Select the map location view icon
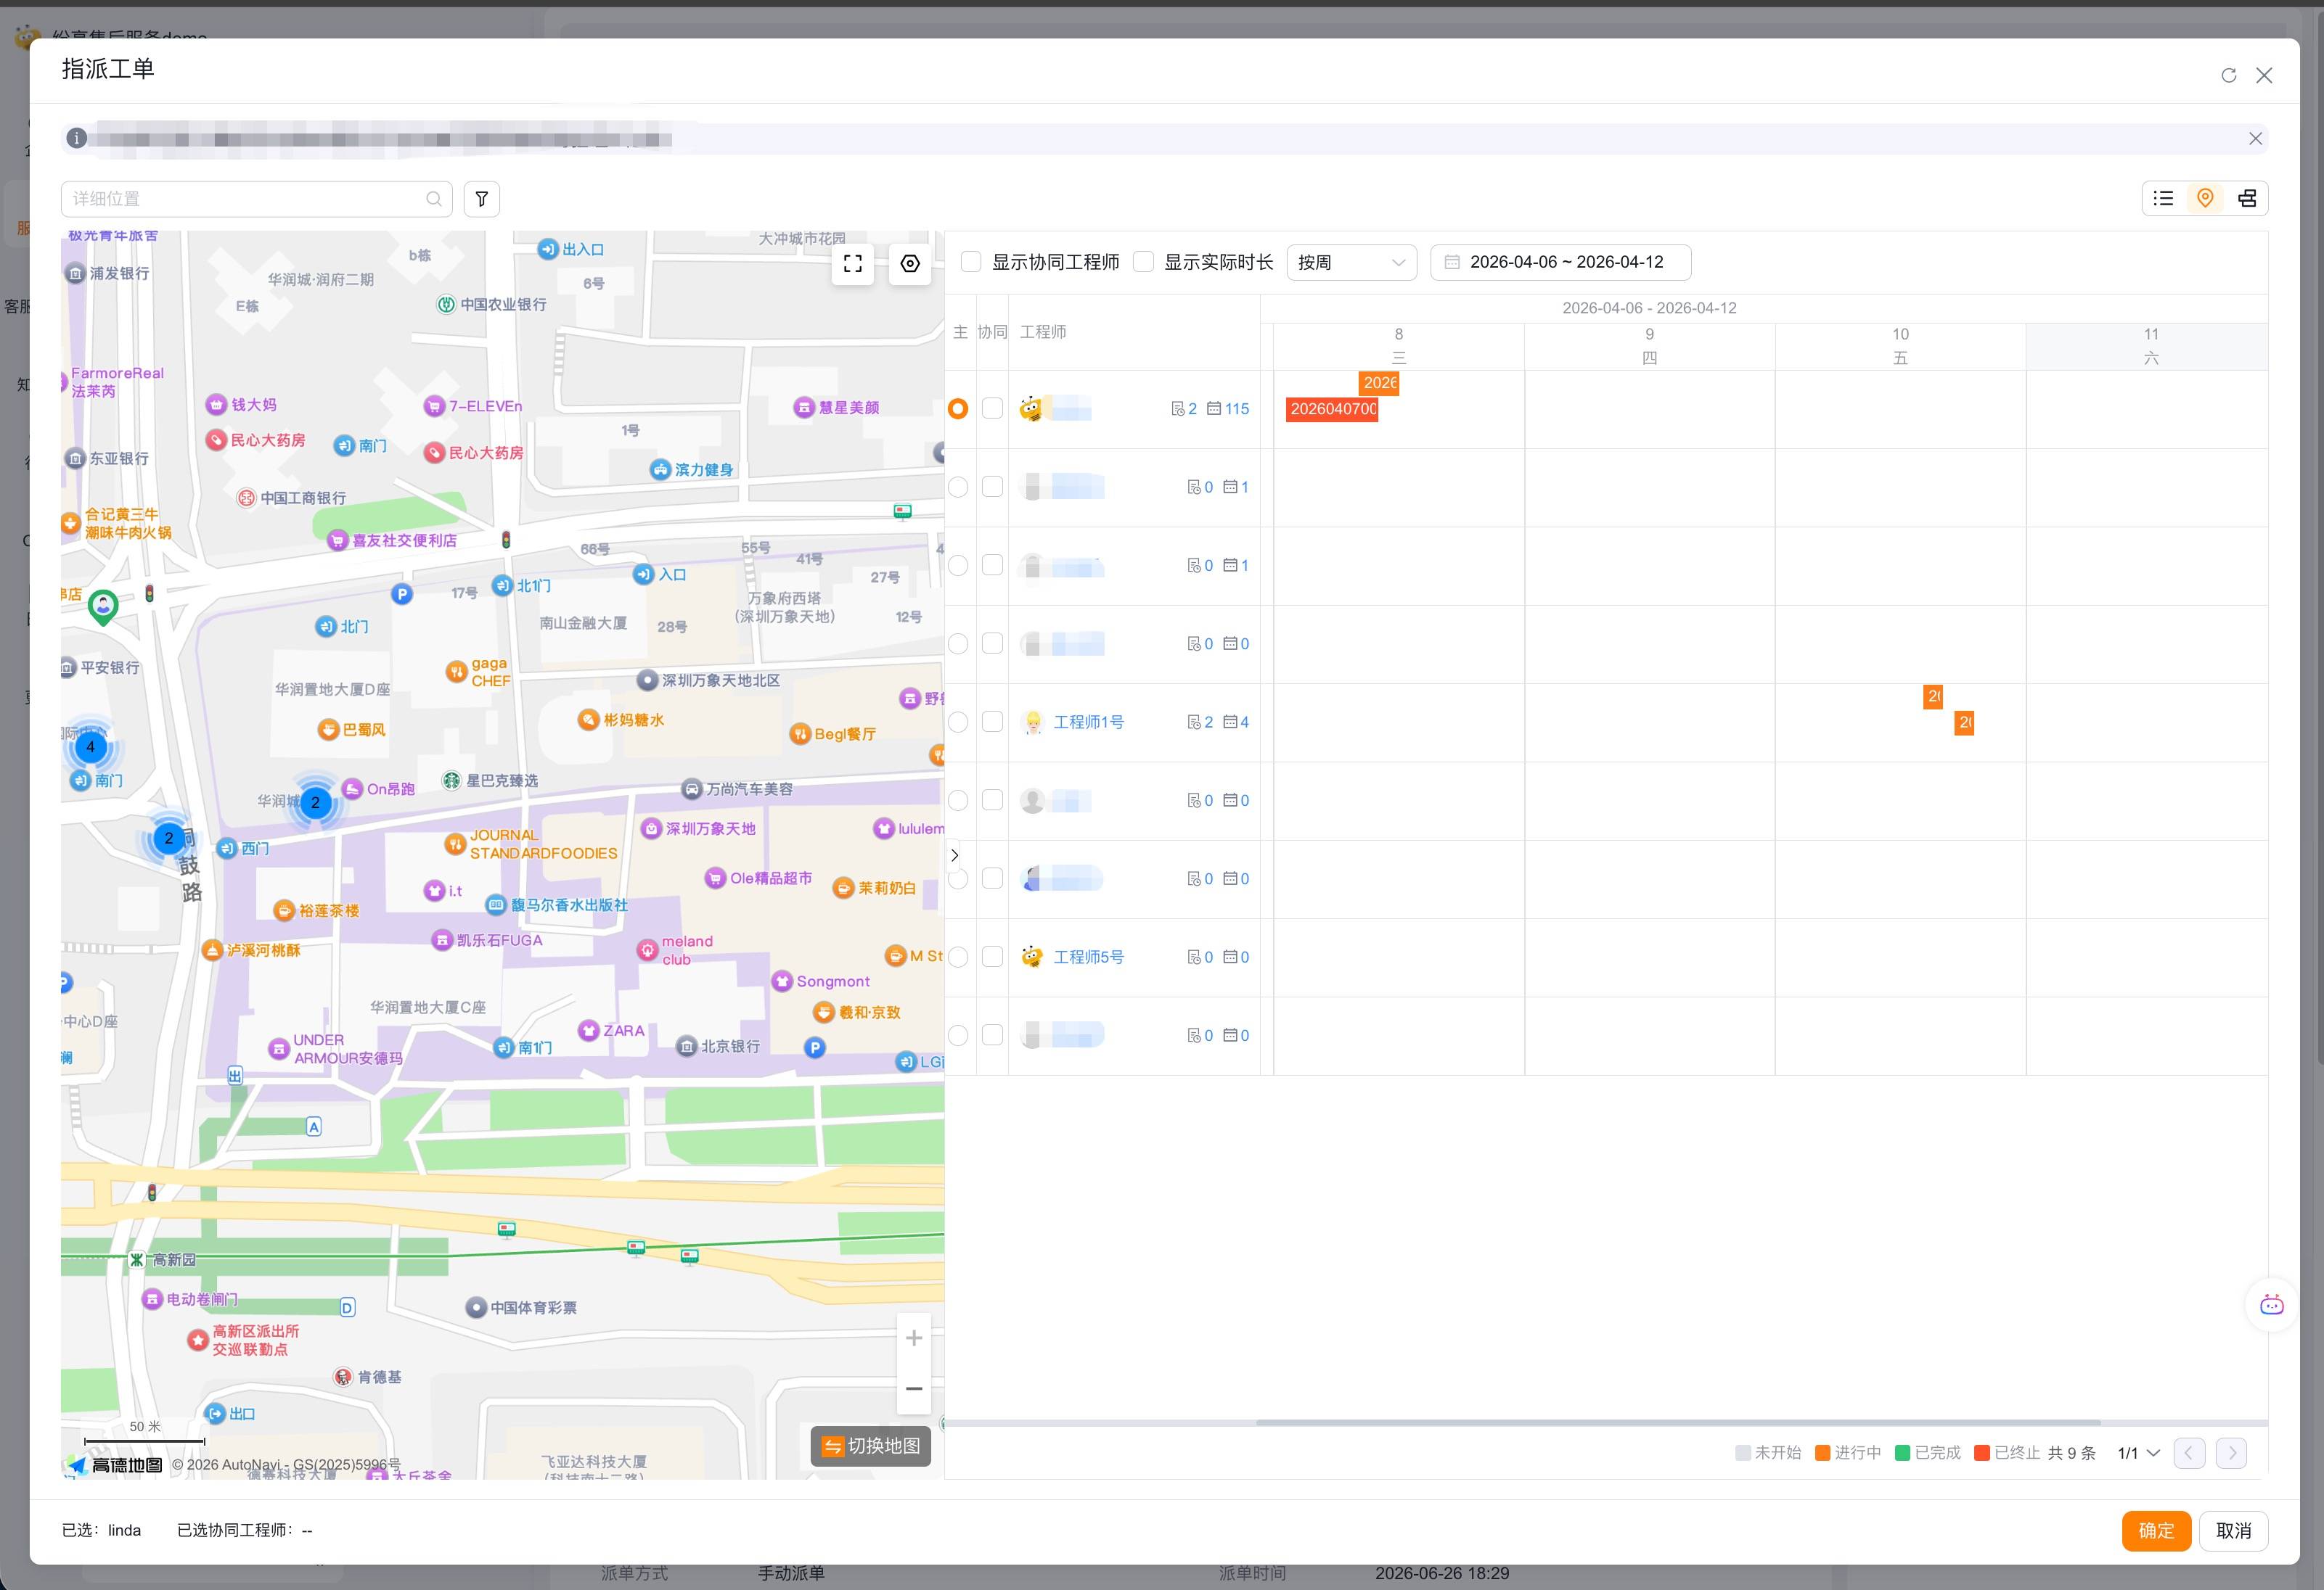Screen dimensions: 2324x1590 click(x=2205, y=198)
